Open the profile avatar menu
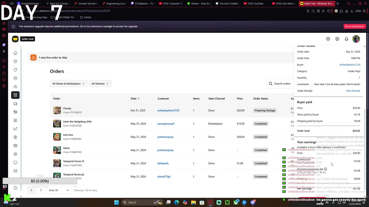Screen dimensions: 369x207 (356, 39)
